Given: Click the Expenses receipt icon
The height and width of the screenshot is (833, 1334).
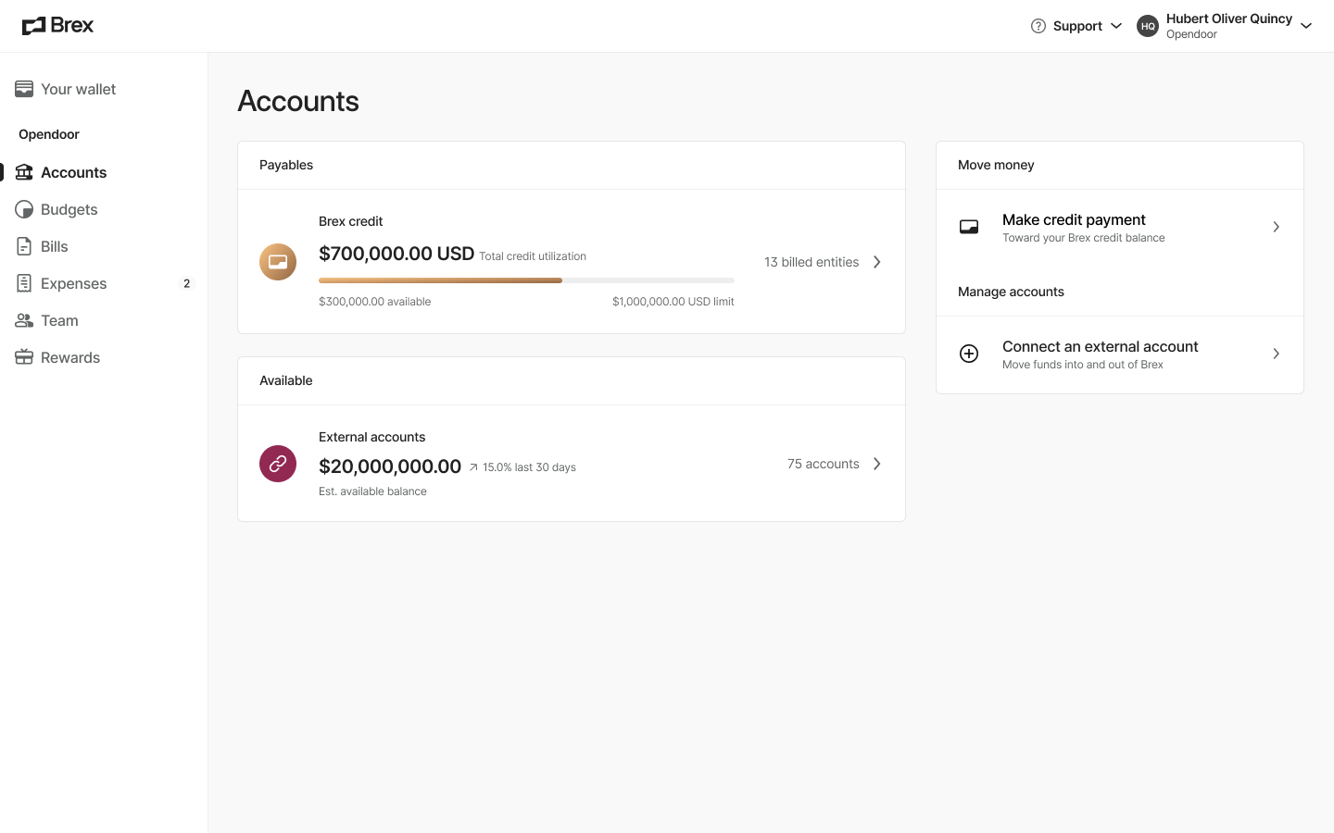Looking at the screenshot, I should (x=24, y=283).
